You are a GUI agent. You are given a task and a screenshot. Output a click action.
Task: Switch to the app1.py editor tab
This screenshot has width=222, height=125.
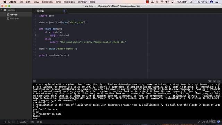click(41, 11)
